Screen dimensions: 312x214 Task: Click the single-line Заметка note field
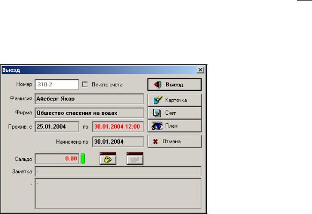[118, 172]
